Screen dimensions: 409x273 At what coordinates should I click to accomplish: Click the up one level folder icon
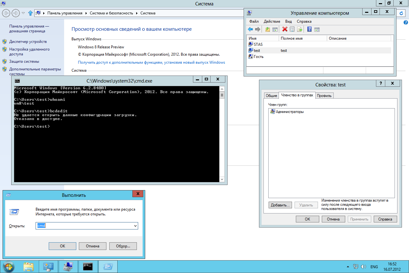coord(267,29)
